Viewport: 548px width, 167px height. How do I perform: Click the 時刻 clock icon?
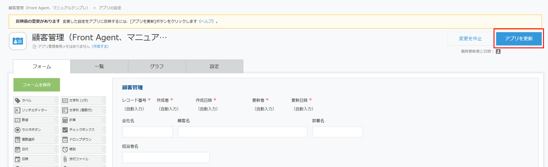tap(65, 149)
